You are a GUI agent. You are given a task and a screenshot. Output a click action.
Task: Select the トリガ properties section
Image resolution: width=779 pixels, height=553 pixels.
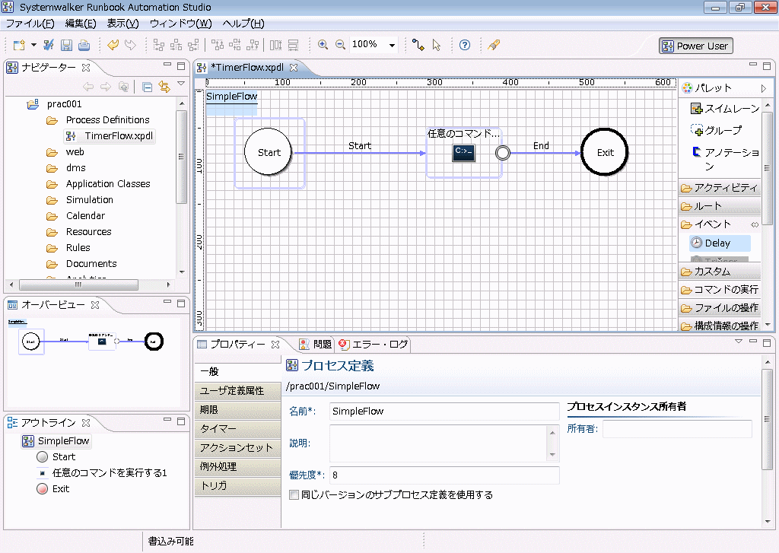tap(237, 485)
